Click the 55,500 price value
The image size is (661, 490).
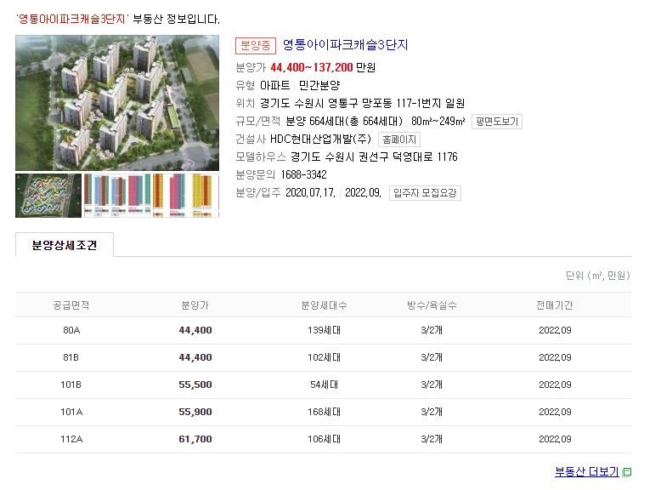tap(195, 385)
